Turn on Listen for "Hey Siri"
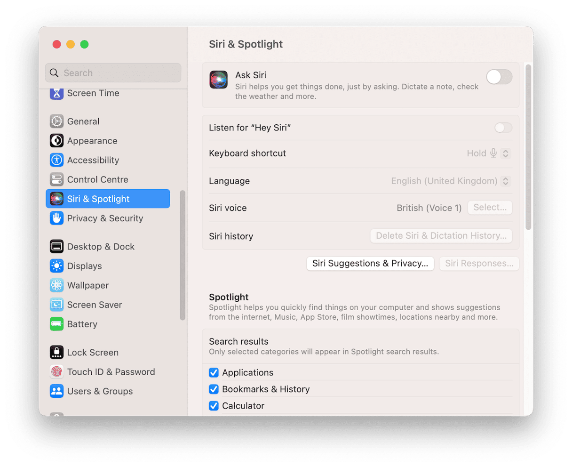This screenshot has width=572, height=467. (x=503, y=128)
